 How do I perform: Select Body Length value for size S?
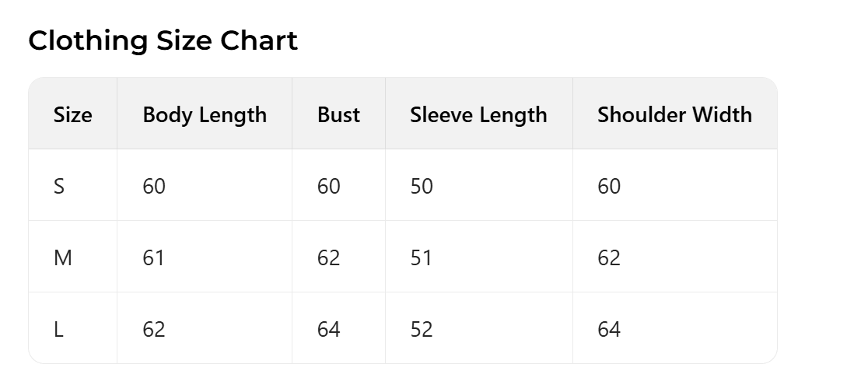(x=154, y=186)
